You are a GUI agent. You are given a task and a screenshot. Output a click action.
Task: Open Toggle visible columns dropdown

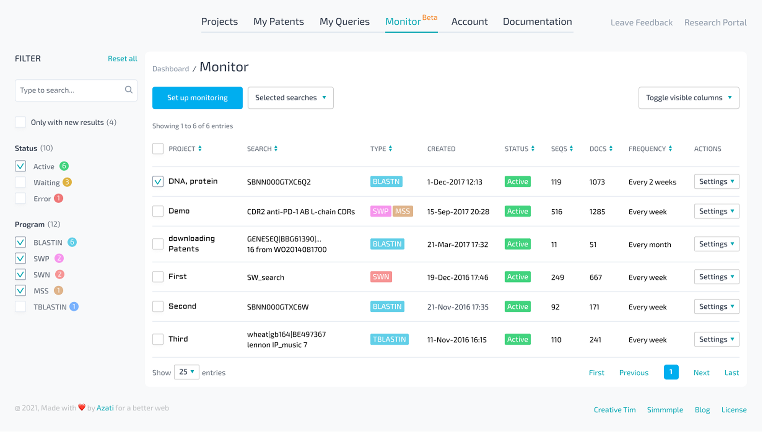pos(689,98)
